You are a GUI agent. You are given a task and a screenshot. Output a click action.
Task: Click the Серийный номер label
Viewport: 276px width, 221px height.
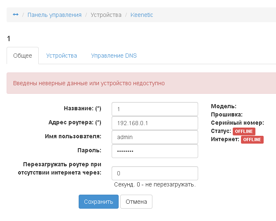[x=237, y=123]
